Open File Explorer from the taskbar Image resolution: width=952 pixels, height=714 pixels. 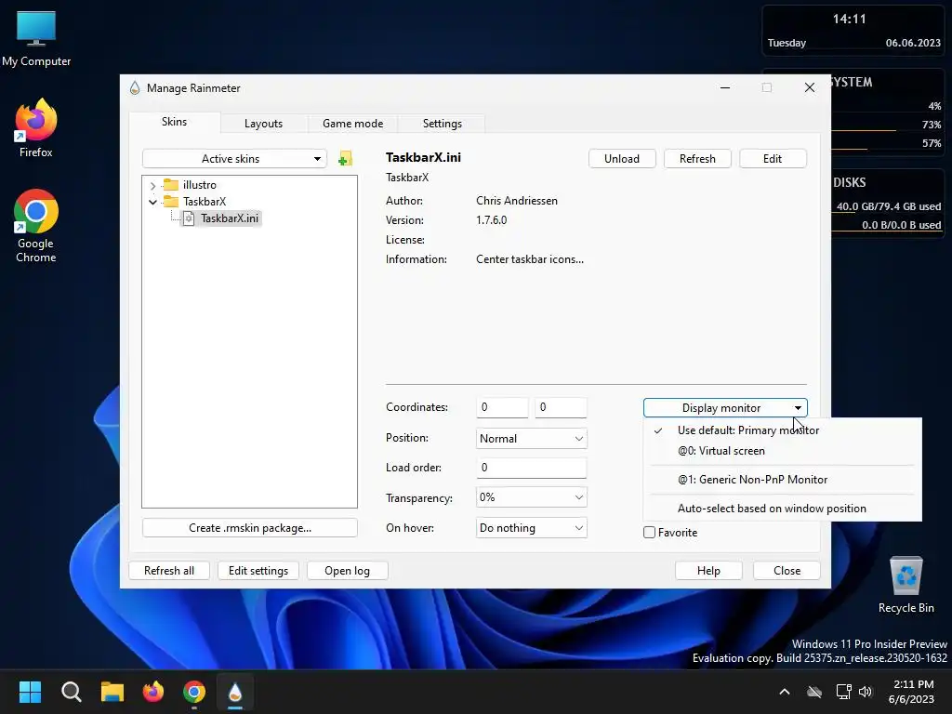pos(112,692)
